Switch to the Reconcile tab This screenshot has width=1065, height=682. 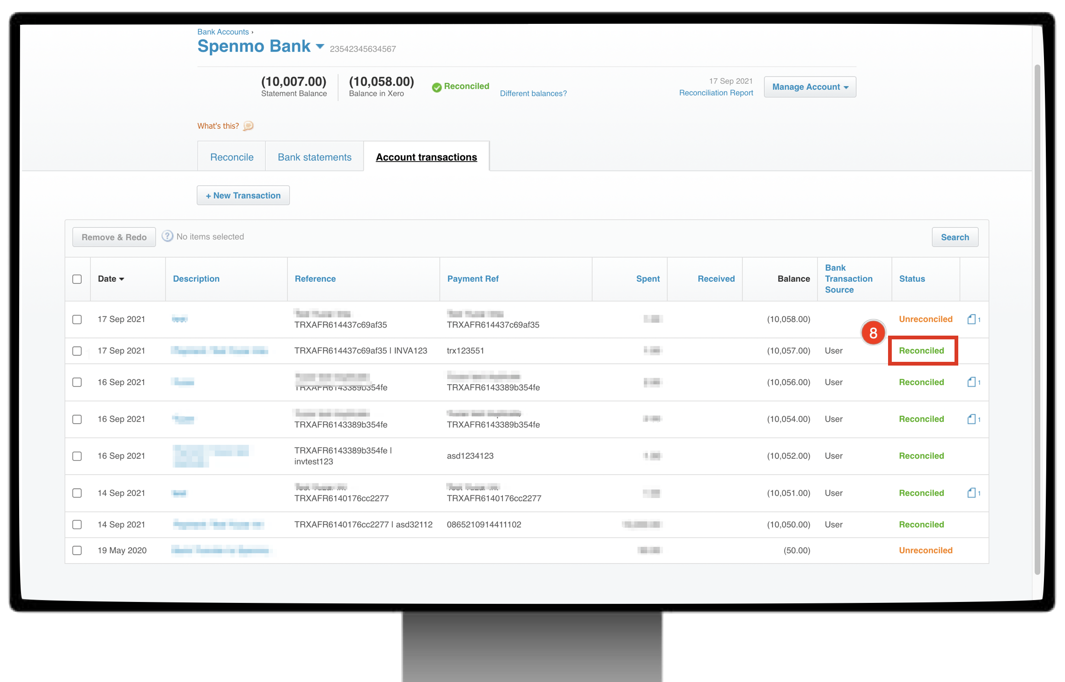tap(232, 157)
